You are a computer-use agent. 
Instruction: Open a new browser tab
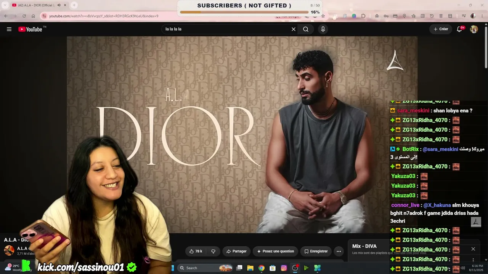[74, 5]
